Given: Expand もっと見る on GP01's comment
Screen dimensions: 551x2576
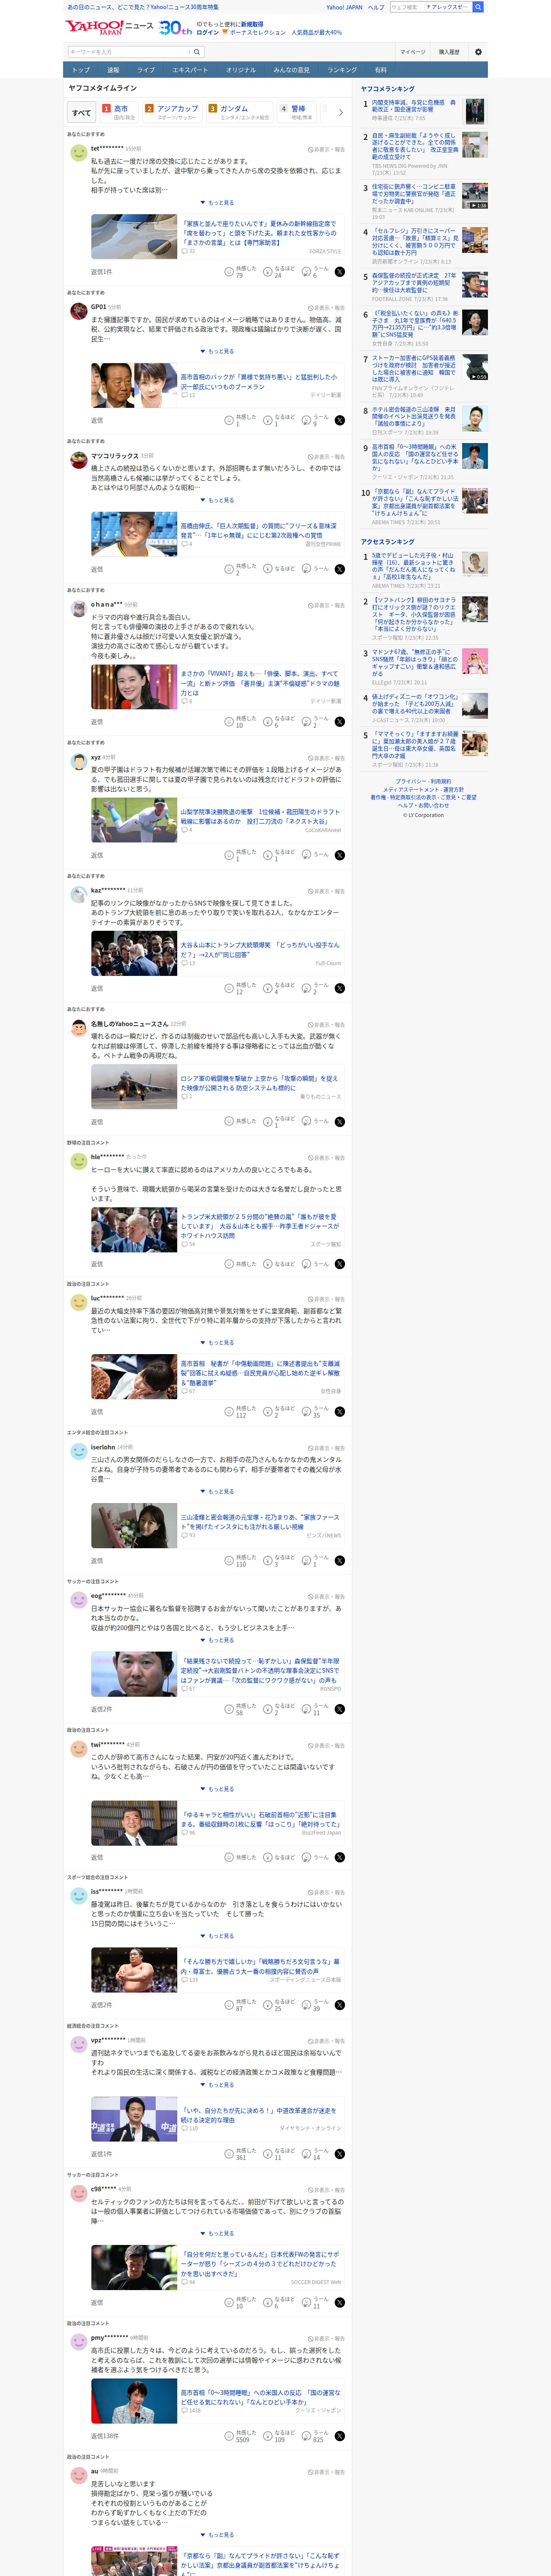Looking at the screenshot, I should tap(218, 351).
